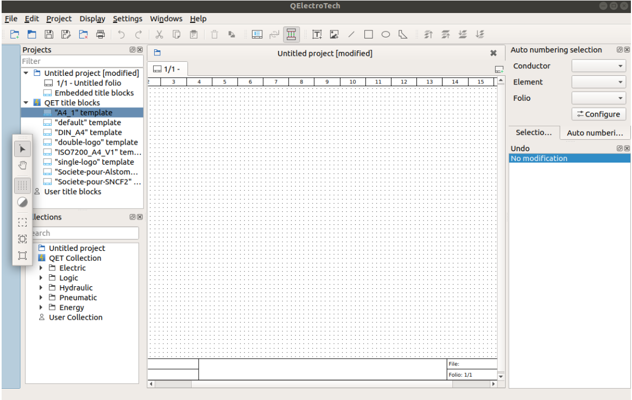This screenshot has width=632, height=400.
Task: Open folio properties toolbar icon
Action: click(x=257, y=34)
